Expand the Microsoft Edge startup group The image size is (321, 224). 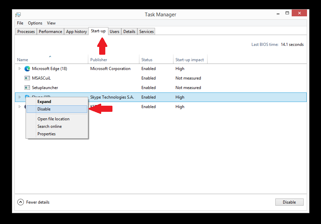(19, 69)
